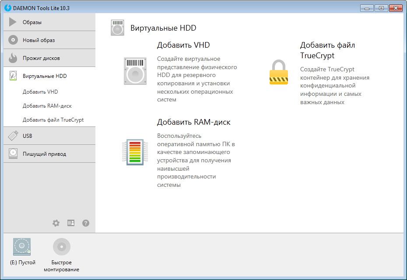Viewport: 407px width, 280px height.
Task: Click the (E:) Пустой label
Action: 23,262
